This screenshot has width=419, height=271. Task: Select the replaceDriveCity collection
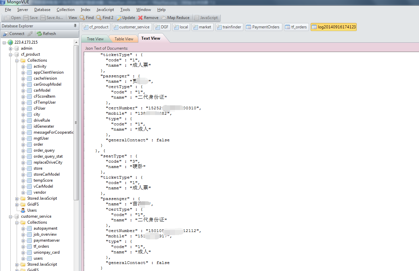point(48,162)
